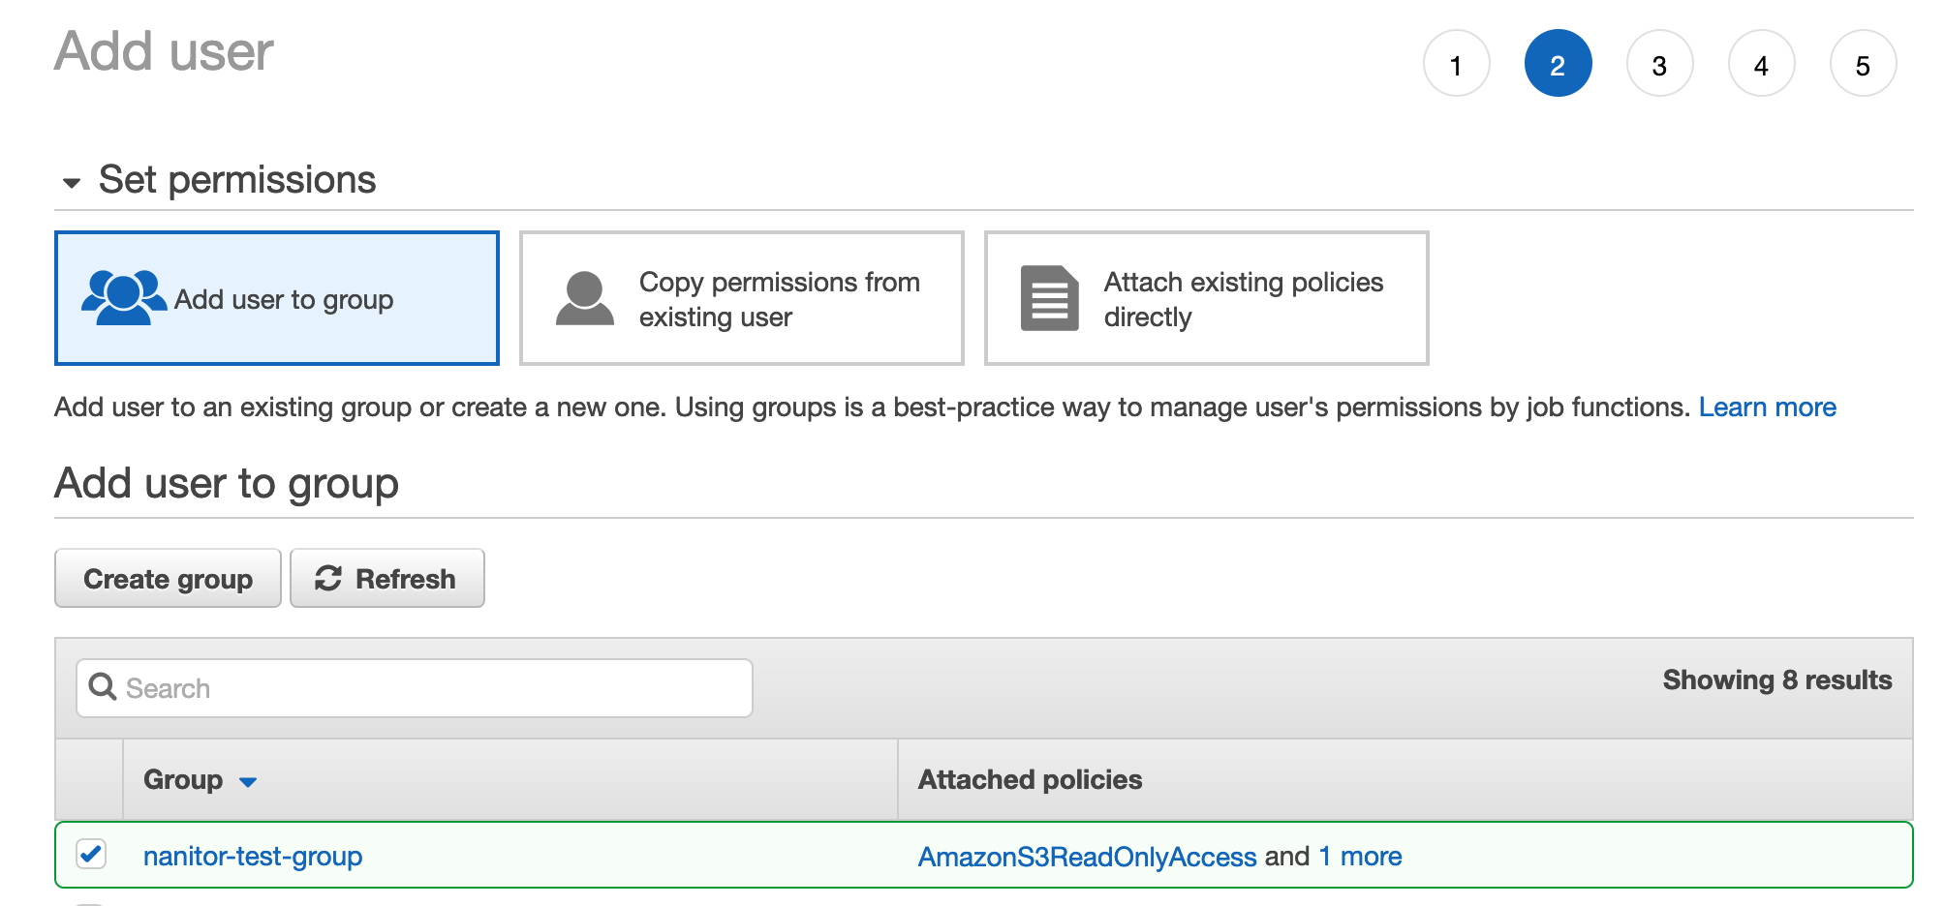Viewport: 1945px width, 906px height.
Task: Select wizard step 2 circle
Action: point(1558,64)
